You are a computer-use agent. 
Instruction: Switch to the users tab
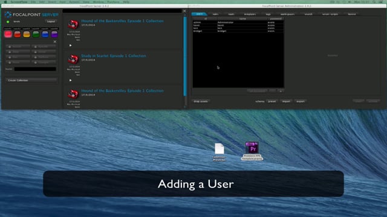[199, 14]
